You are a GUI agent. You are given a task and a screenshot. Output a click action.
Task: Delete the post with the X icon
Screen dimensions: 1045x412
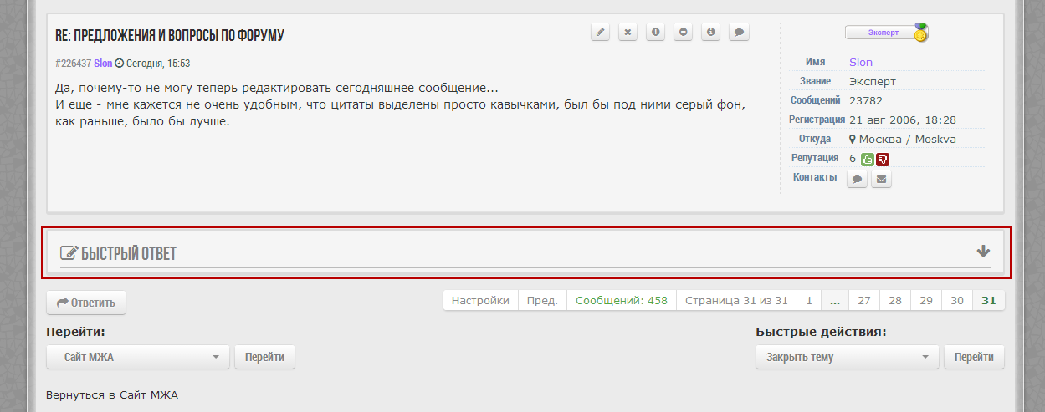pyautogui.click(x=628, y=33)
